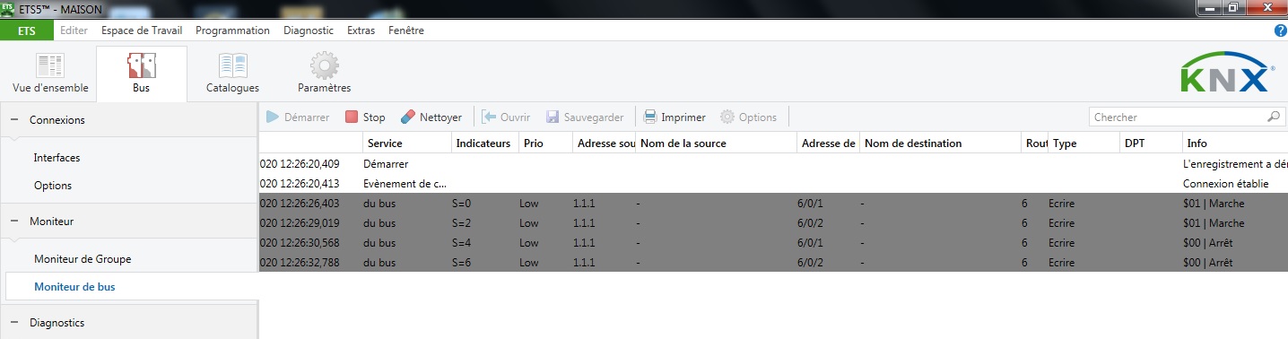
Task: Clear the log with the Nettoyer eraser
Action: [x=431, y=117]
